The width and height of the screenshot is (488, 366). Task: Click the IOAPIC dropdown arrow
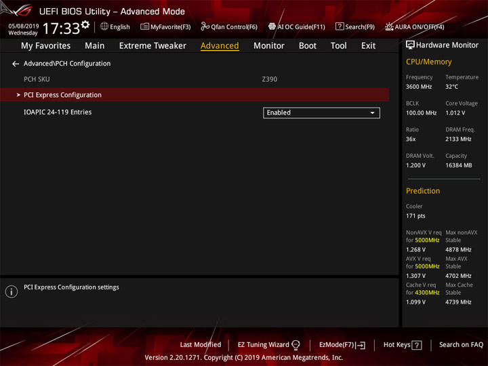372,113
